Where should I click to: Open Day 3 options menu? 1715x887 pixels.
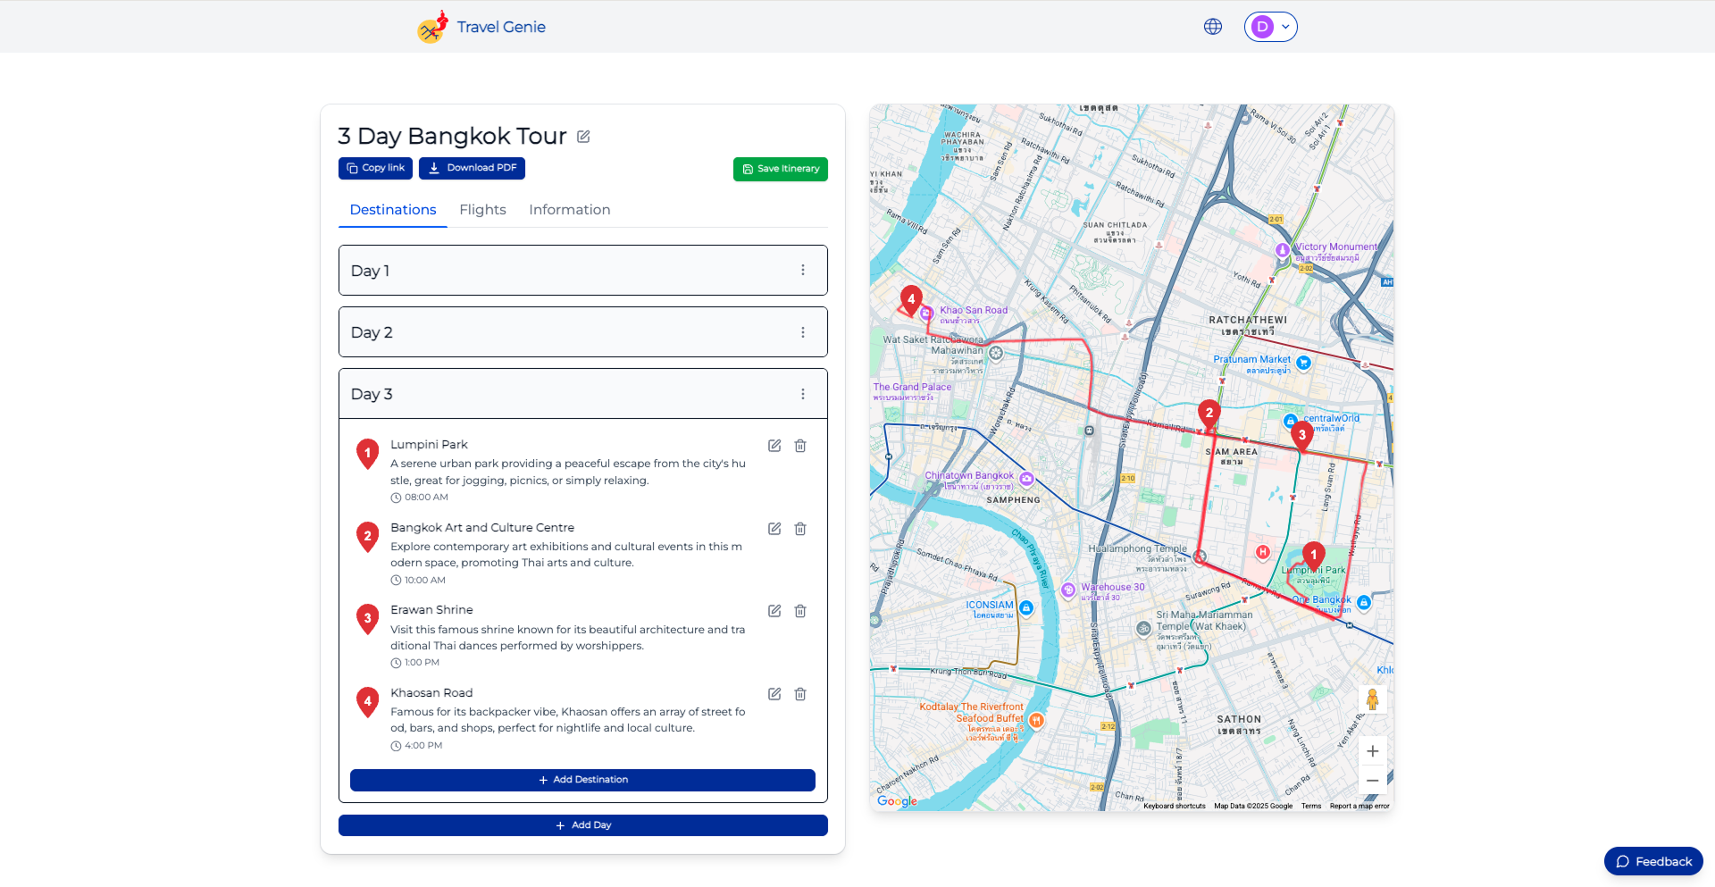pos(803,394)
